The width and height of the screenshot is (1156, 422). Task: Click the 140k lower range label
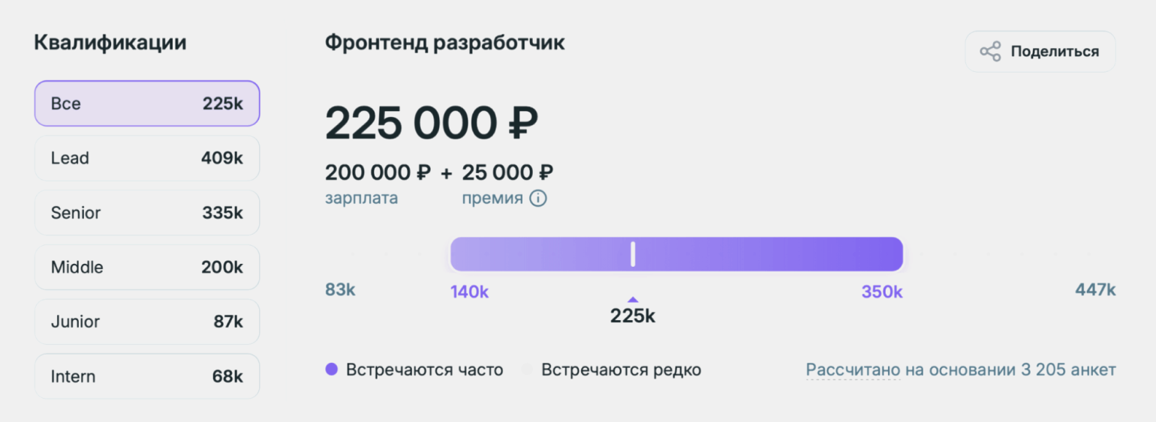470,292
